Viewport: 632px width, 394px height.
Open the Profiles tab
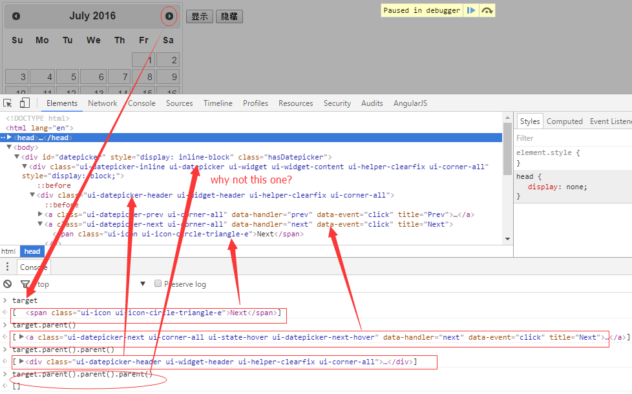[255, 103]
